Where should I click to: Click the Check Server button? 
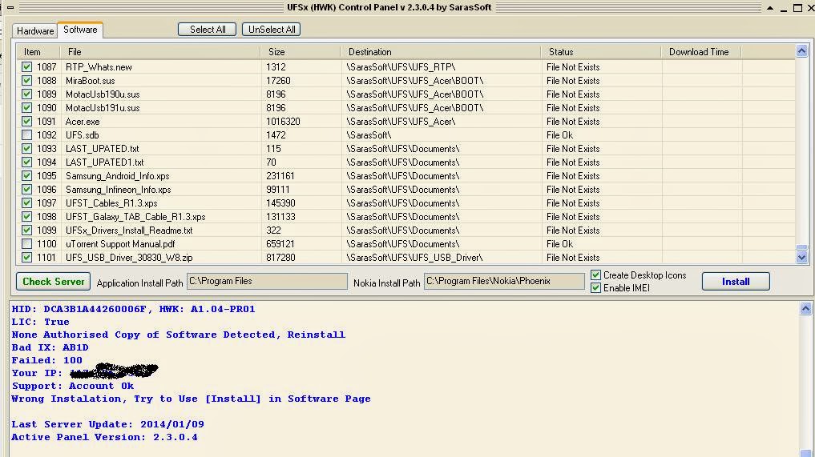(53, 282)
